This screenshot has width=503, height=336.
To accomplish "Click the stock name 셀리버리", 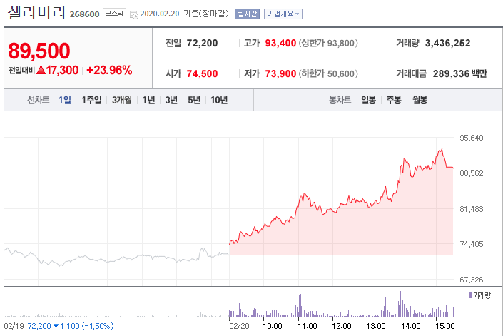I will click(x=36, y=13).
